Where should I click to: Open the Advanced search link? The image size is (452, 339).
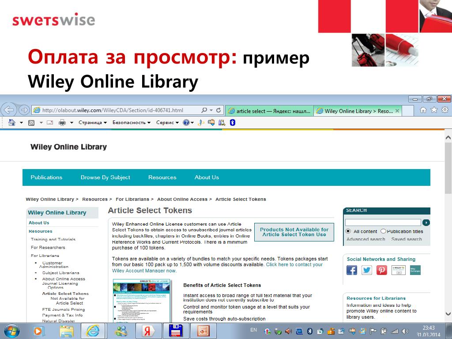(x=366, y=239)
